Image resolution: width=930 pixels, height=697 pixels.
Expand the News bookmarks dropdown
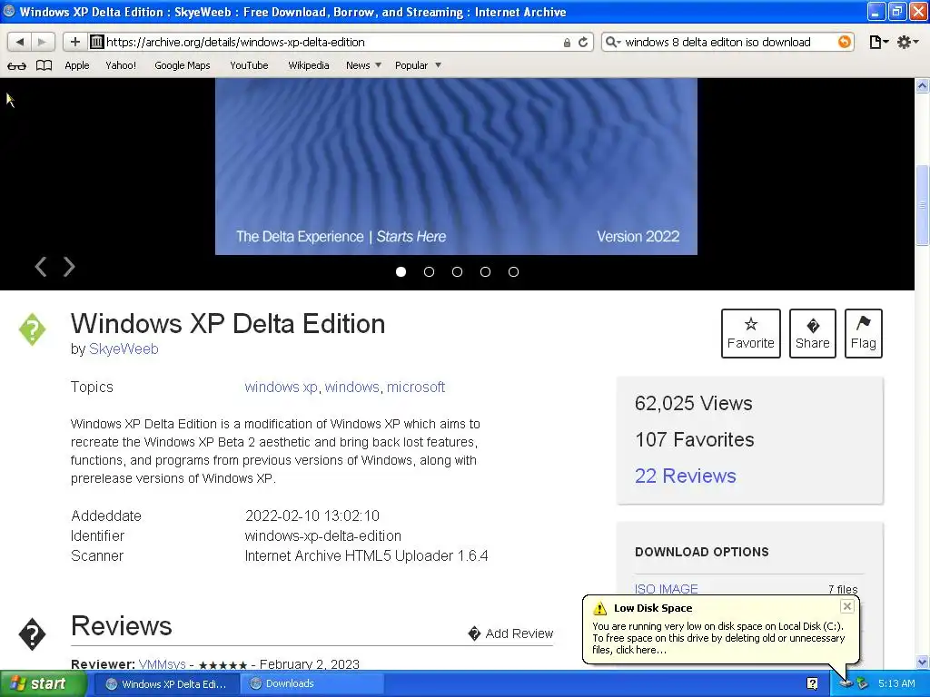click(x=363, y=65)
